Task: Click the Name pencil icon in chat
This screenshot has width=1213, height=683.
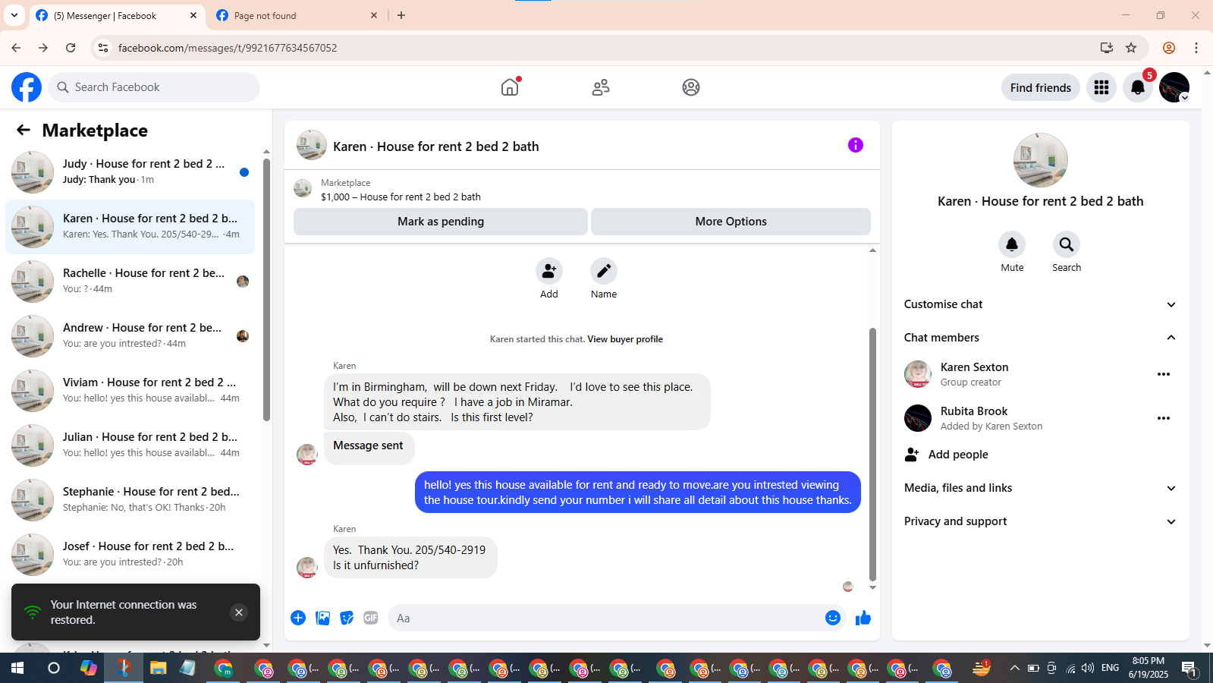Action: pos(604,271)
